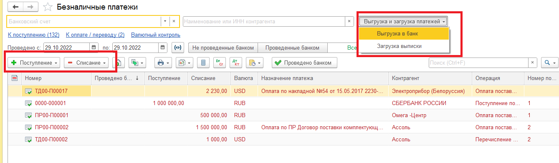Sort by Контрагент column header
The image size is (559, 163).
[x=430, y=78]
